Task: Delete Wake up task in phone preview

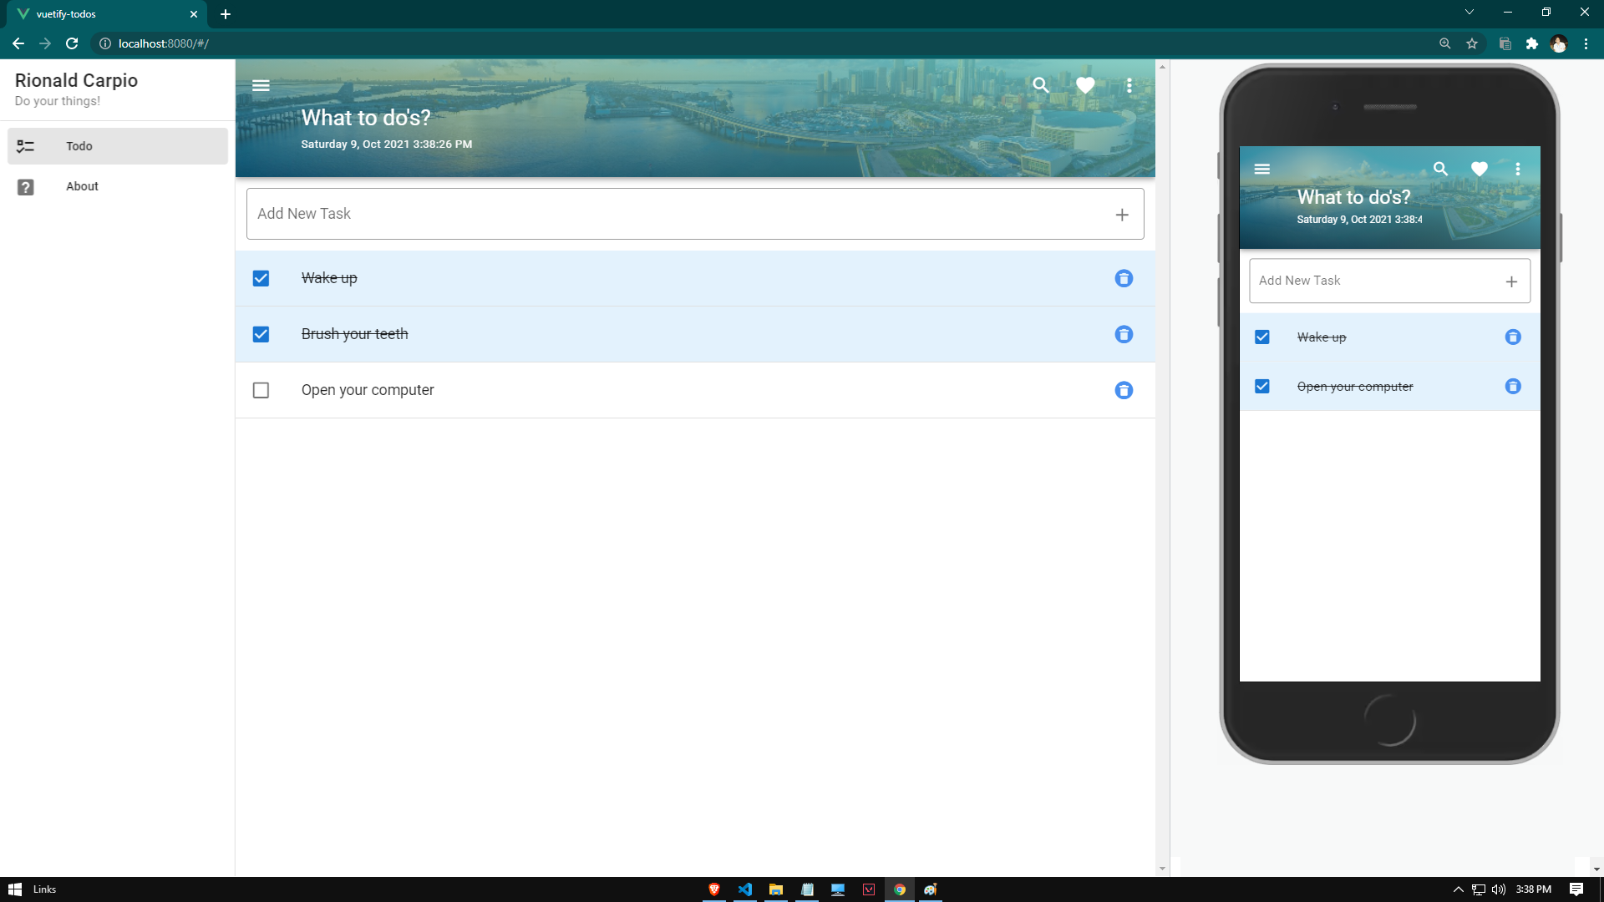Action: click(x=1513, y=337)
